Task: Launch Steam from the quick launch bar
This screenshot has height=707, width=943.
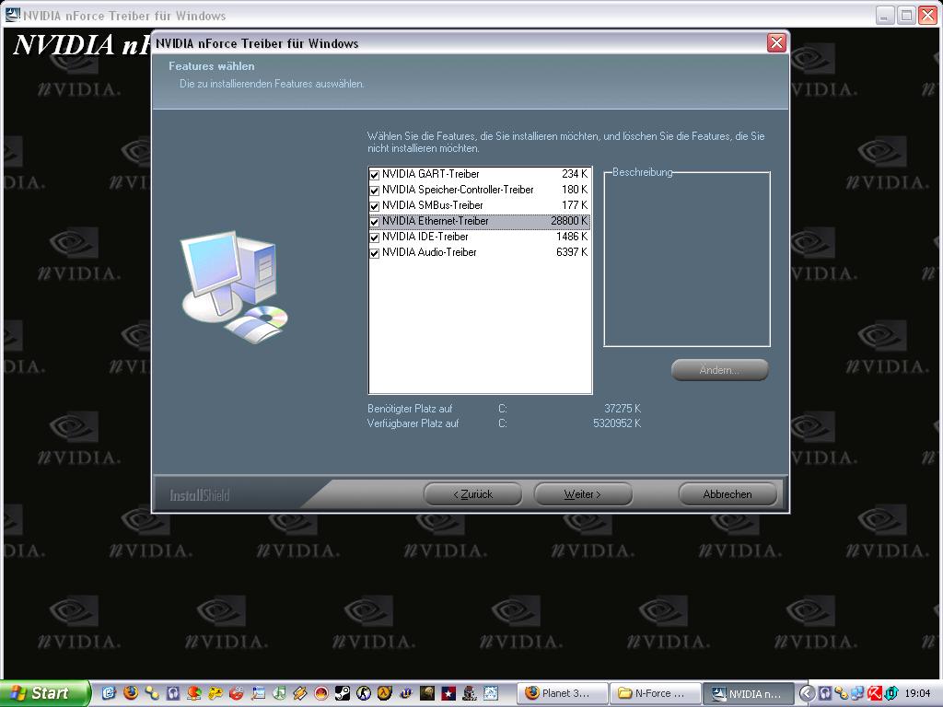Action: [x=343, y=693]
